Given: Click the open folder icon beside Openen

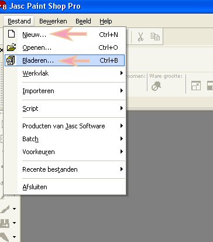Looking at the screenshot, I should (11, 47).
